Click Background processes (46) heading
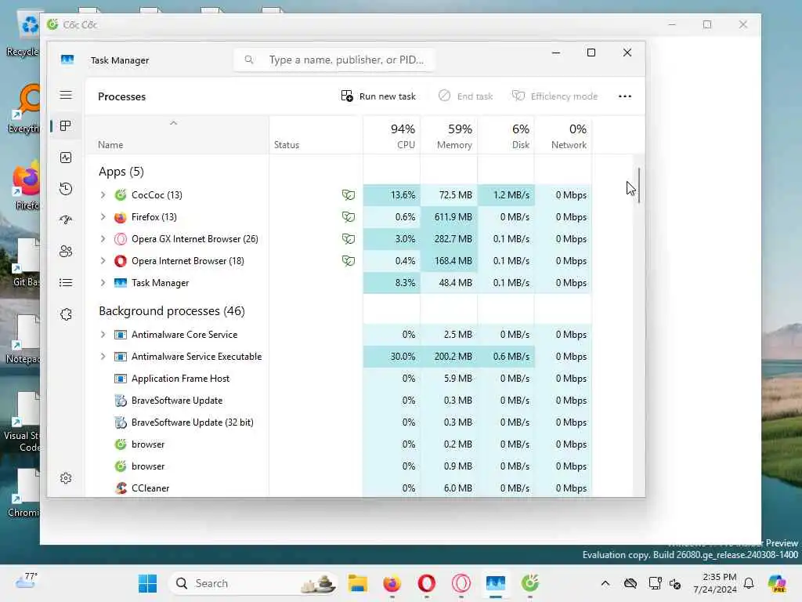802x602 pixels. click(172, 311)
